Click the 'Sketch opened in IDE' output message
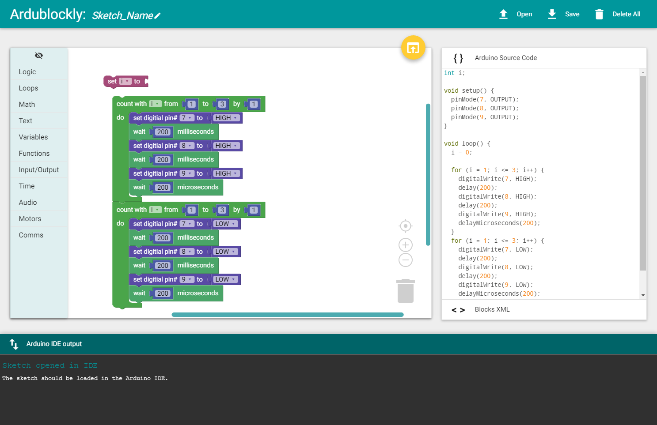The height and width of the screenshot is (425, 657). point(50,365)
